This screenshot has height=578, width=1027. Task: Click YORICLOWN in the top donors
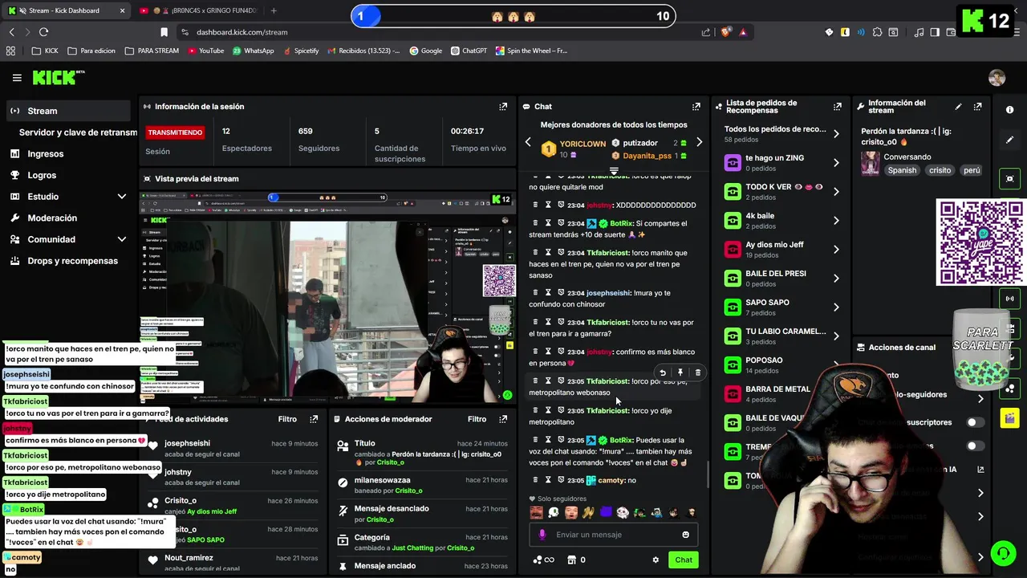point(583,144)
